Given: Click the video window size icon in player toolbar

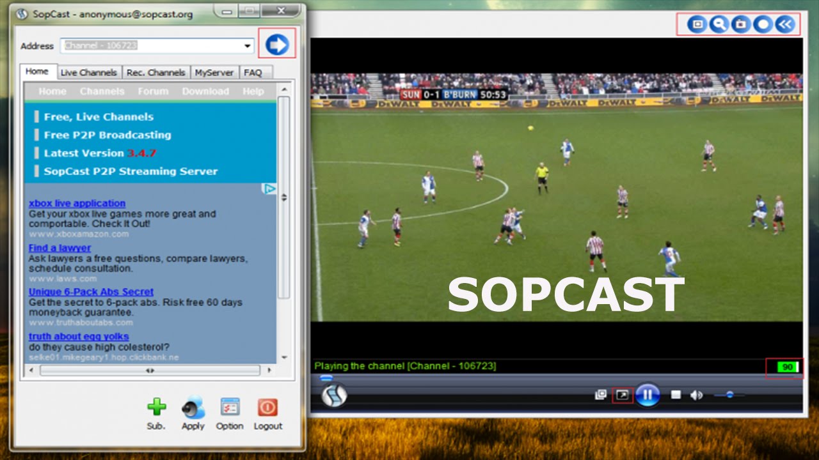Looking at the screenshot, I should 697,24.
